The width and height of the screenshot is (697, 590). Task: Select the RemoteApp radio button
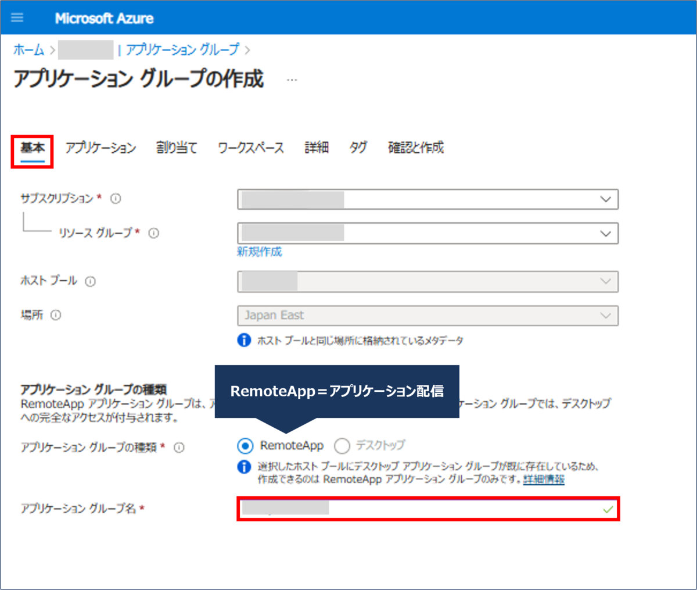245,446
